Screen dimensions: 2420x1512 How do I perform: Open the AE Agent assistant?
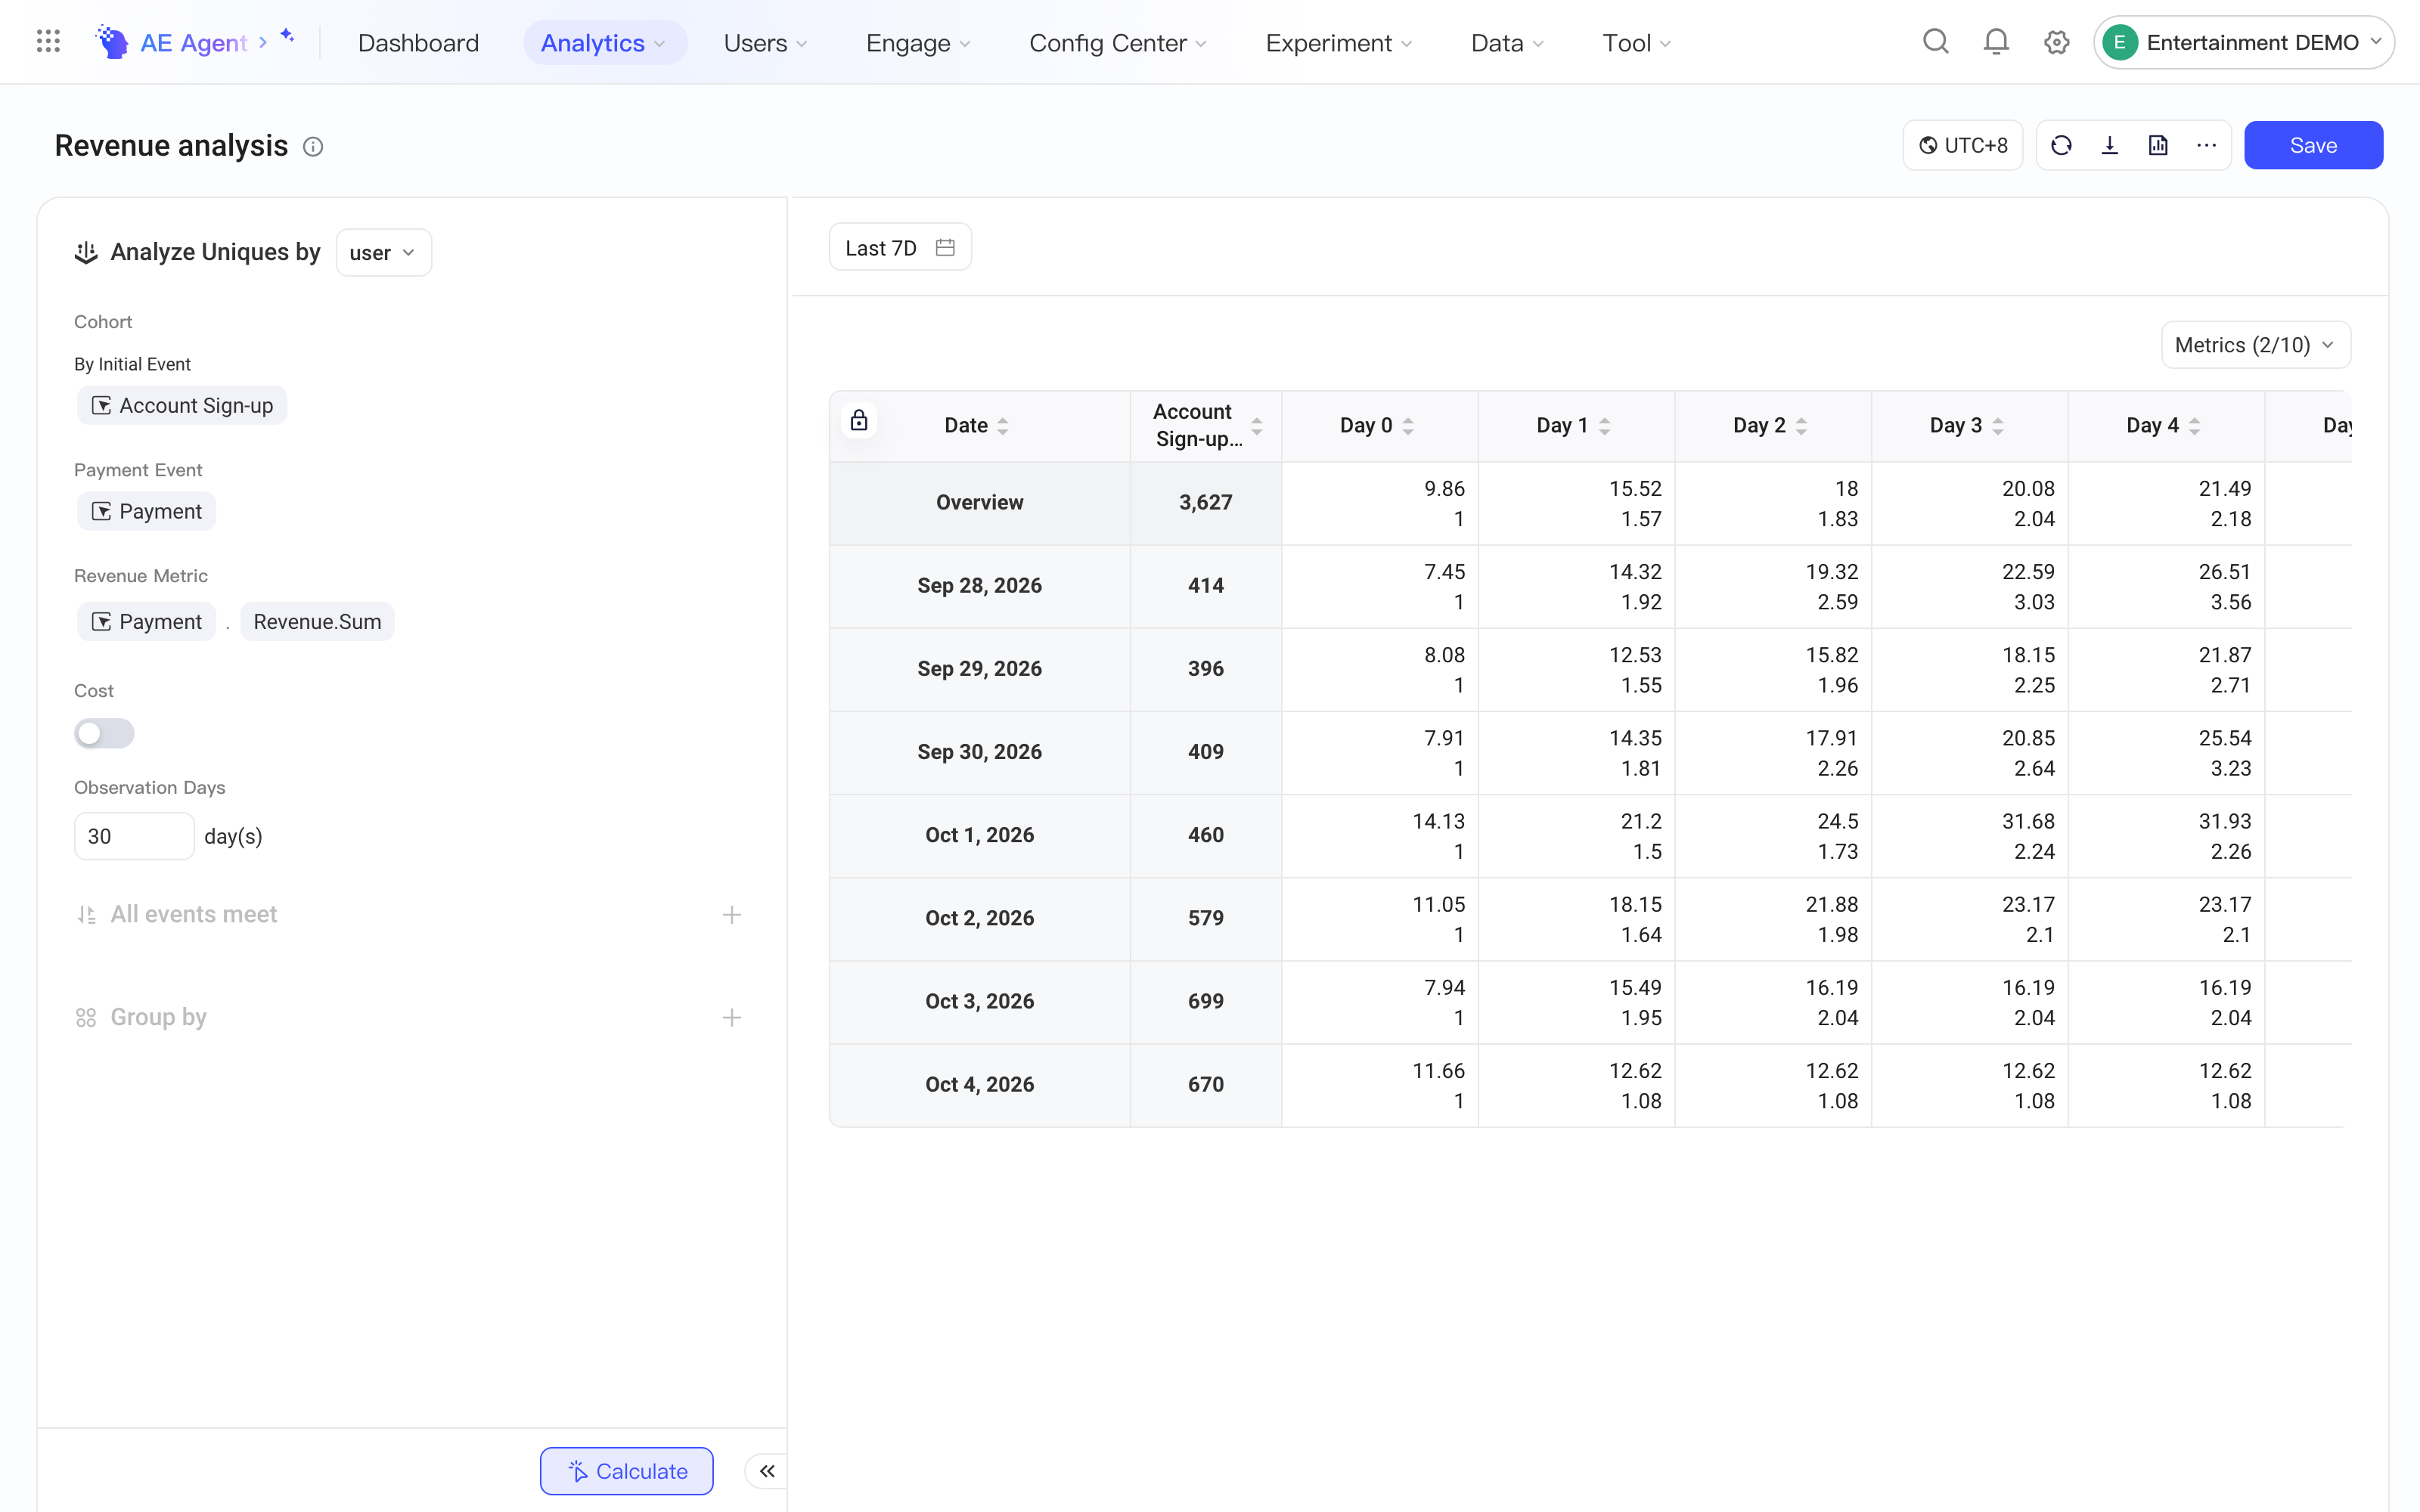194,42
